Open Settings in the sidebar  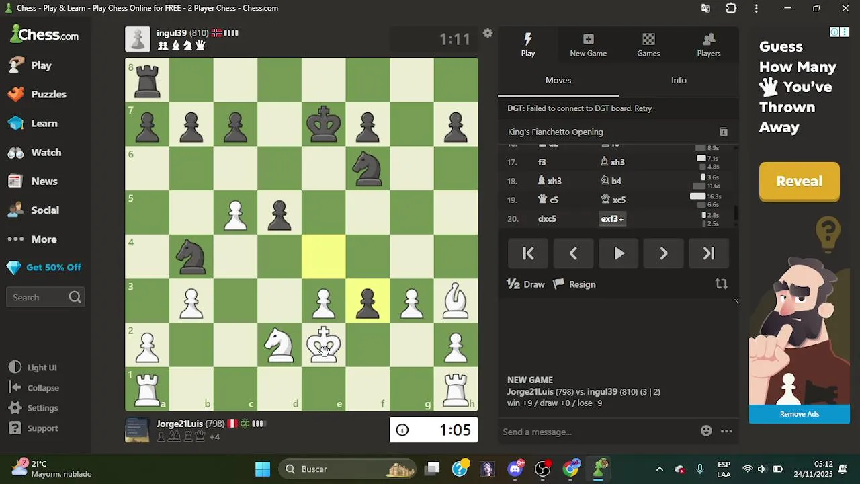(x=34, y=408)
